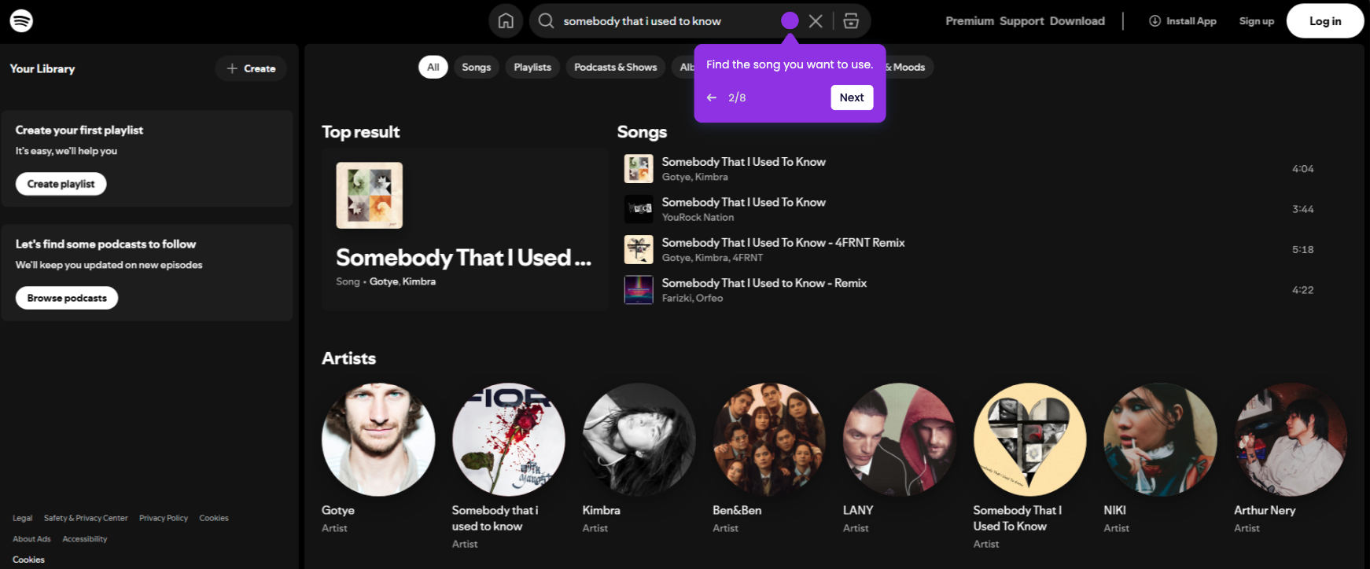Select the Podcasts & Shows filter chip
Screen dimensions: 1370x569
point(616,67)
